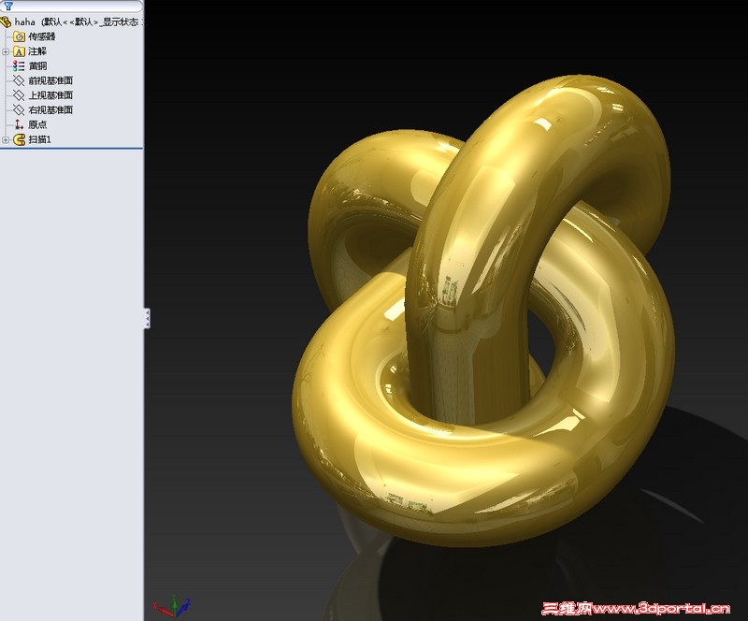The width and height of the screenshot is (748, 621).
Task: Select the 传感器 sensors folder icon
Action: (x=19, y=36)
